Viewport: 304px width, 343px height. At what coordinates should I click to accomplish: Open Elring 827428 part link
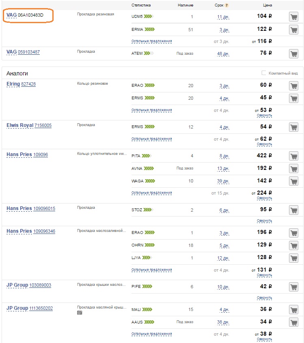[28, 84]
